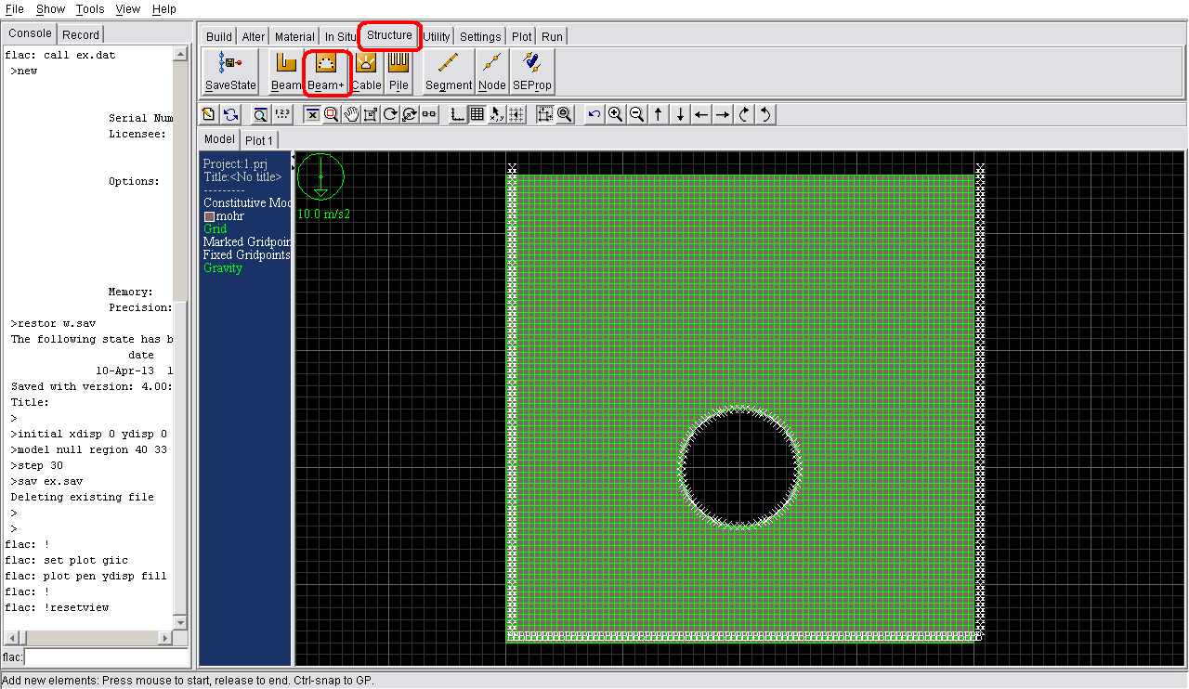Switch to the Run tab

[552, 37]
